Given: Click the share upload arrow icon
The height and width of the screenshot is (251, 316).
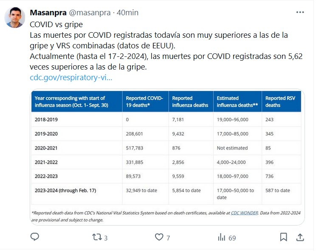Looking at the screenshot, I should pyautogui.click(x=299, y=237).
